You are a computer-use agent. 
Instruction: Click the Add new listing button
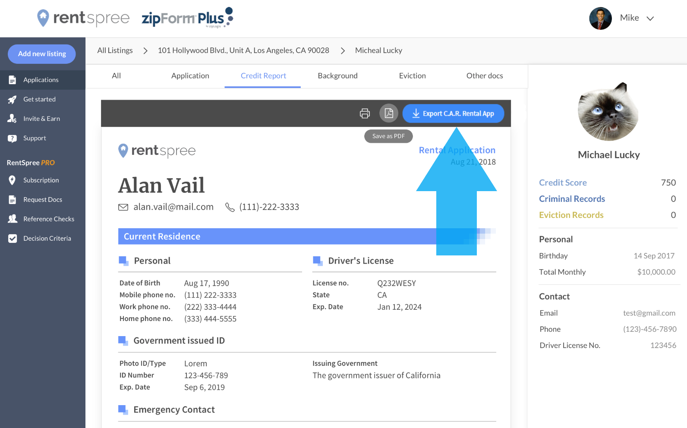42,54
